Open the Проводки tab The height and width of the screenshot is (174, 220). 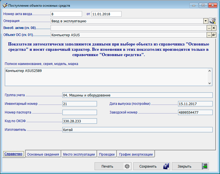point(107,154)
